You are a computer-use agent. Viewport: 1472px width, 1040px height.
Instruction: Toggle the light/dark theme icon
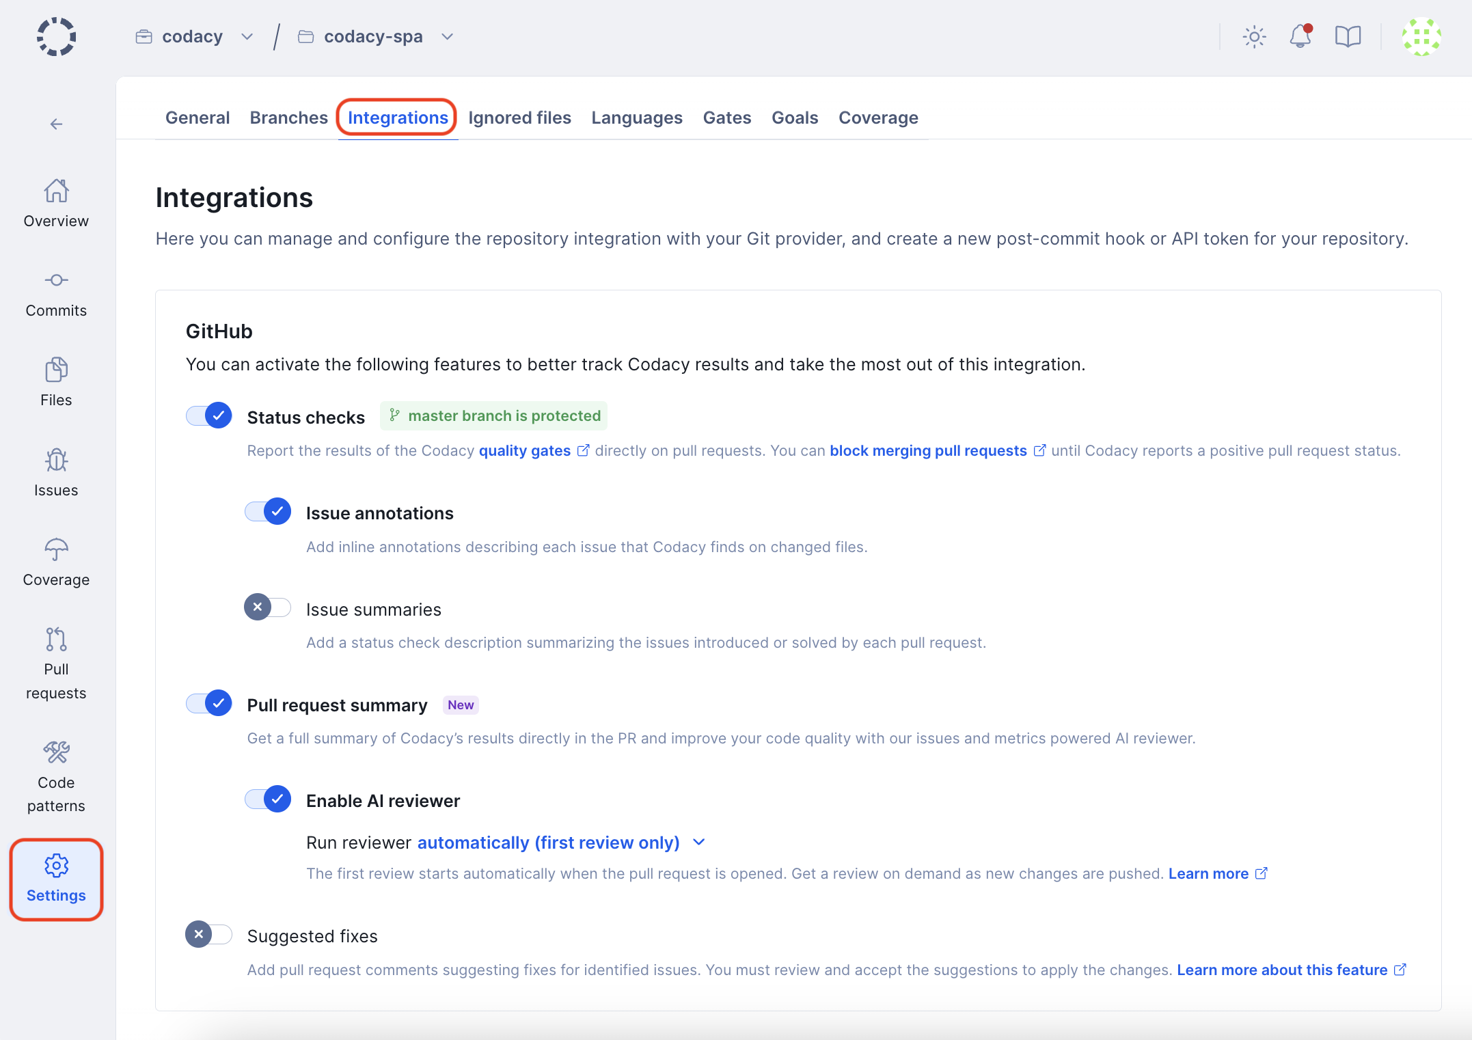(1254, 36)
